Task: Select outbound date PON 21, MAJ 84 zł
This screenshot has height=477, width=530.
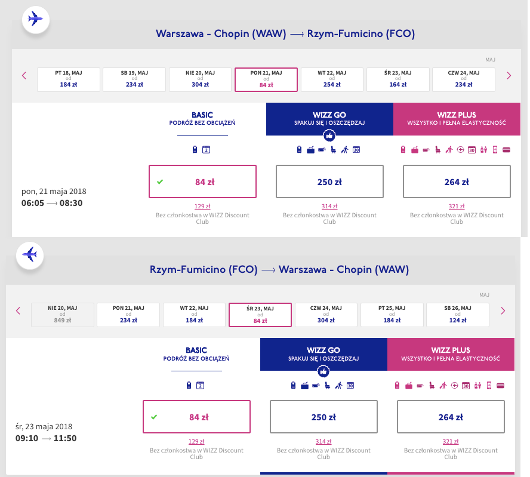Action: point(266,79)
